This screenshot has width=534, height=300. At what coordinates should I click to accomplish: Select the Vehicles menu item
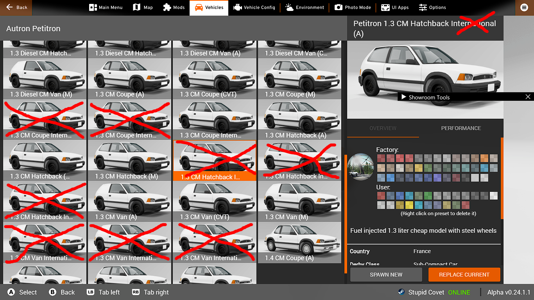pos(209,7)
